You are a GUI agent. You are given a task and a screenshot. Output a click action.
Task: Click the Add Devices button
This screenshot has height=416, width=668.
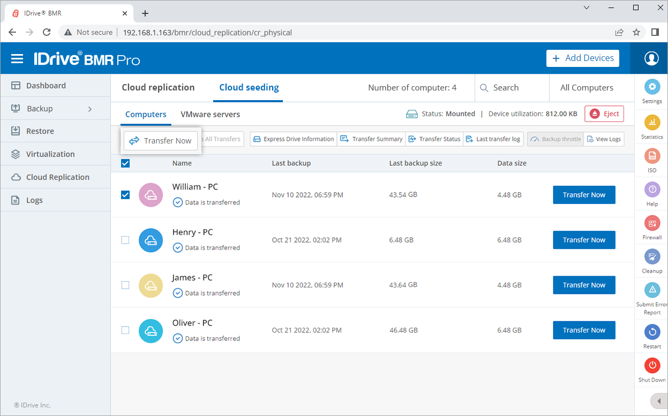pyautogui.click(x=583, y=58)
